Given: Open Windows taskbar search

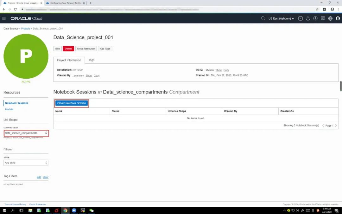Looking at the screenshot, I should click(x=13, y=211).
